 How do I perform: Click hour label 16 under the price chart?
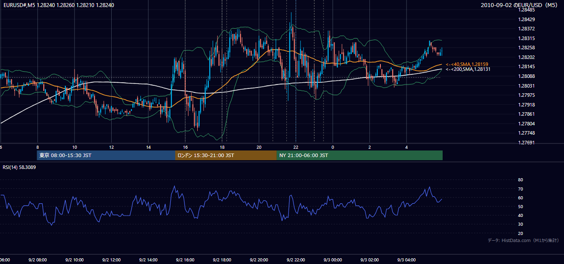click(185, 147)
